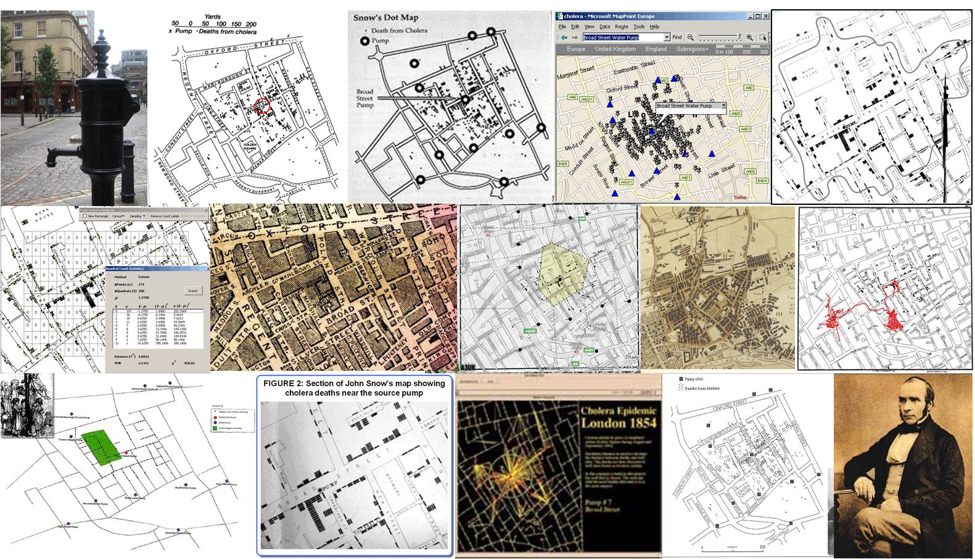The image size is (975, 559).
Task: Click the back arrow in MapPoint toolbar
Action: [563, 38]
